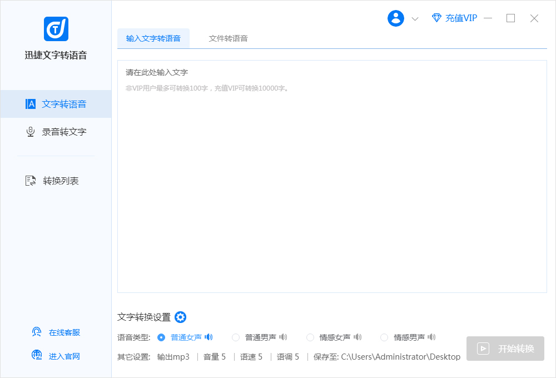556x378 pixels.
Task: Select the 普通女声 radio button
Action: [x=161, y=337]
